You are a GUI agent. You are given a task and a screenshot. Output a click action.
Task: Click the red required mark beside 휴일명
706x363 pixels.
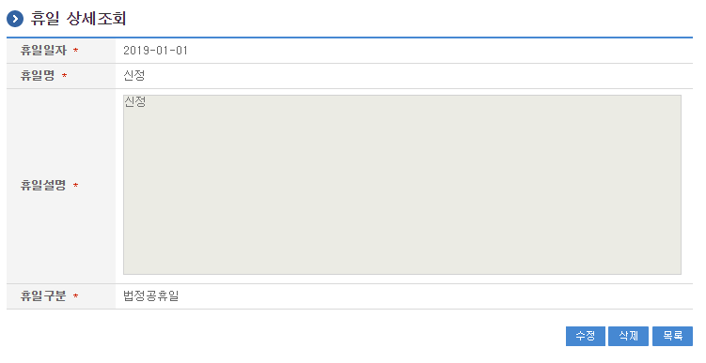pos(64,76)
